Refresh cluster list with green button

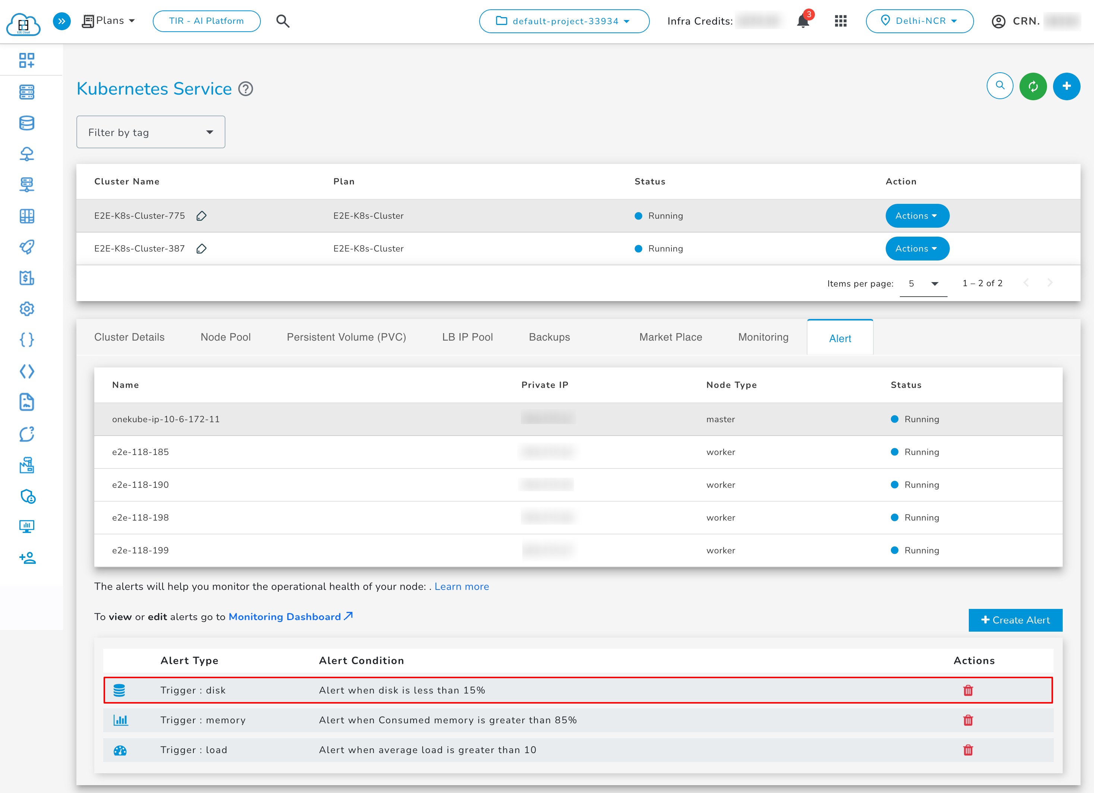pos(1033,86)
